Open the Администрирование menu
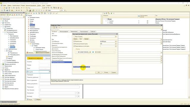The width and height of the screenshot is (190, 107). [x=31, y=5]
